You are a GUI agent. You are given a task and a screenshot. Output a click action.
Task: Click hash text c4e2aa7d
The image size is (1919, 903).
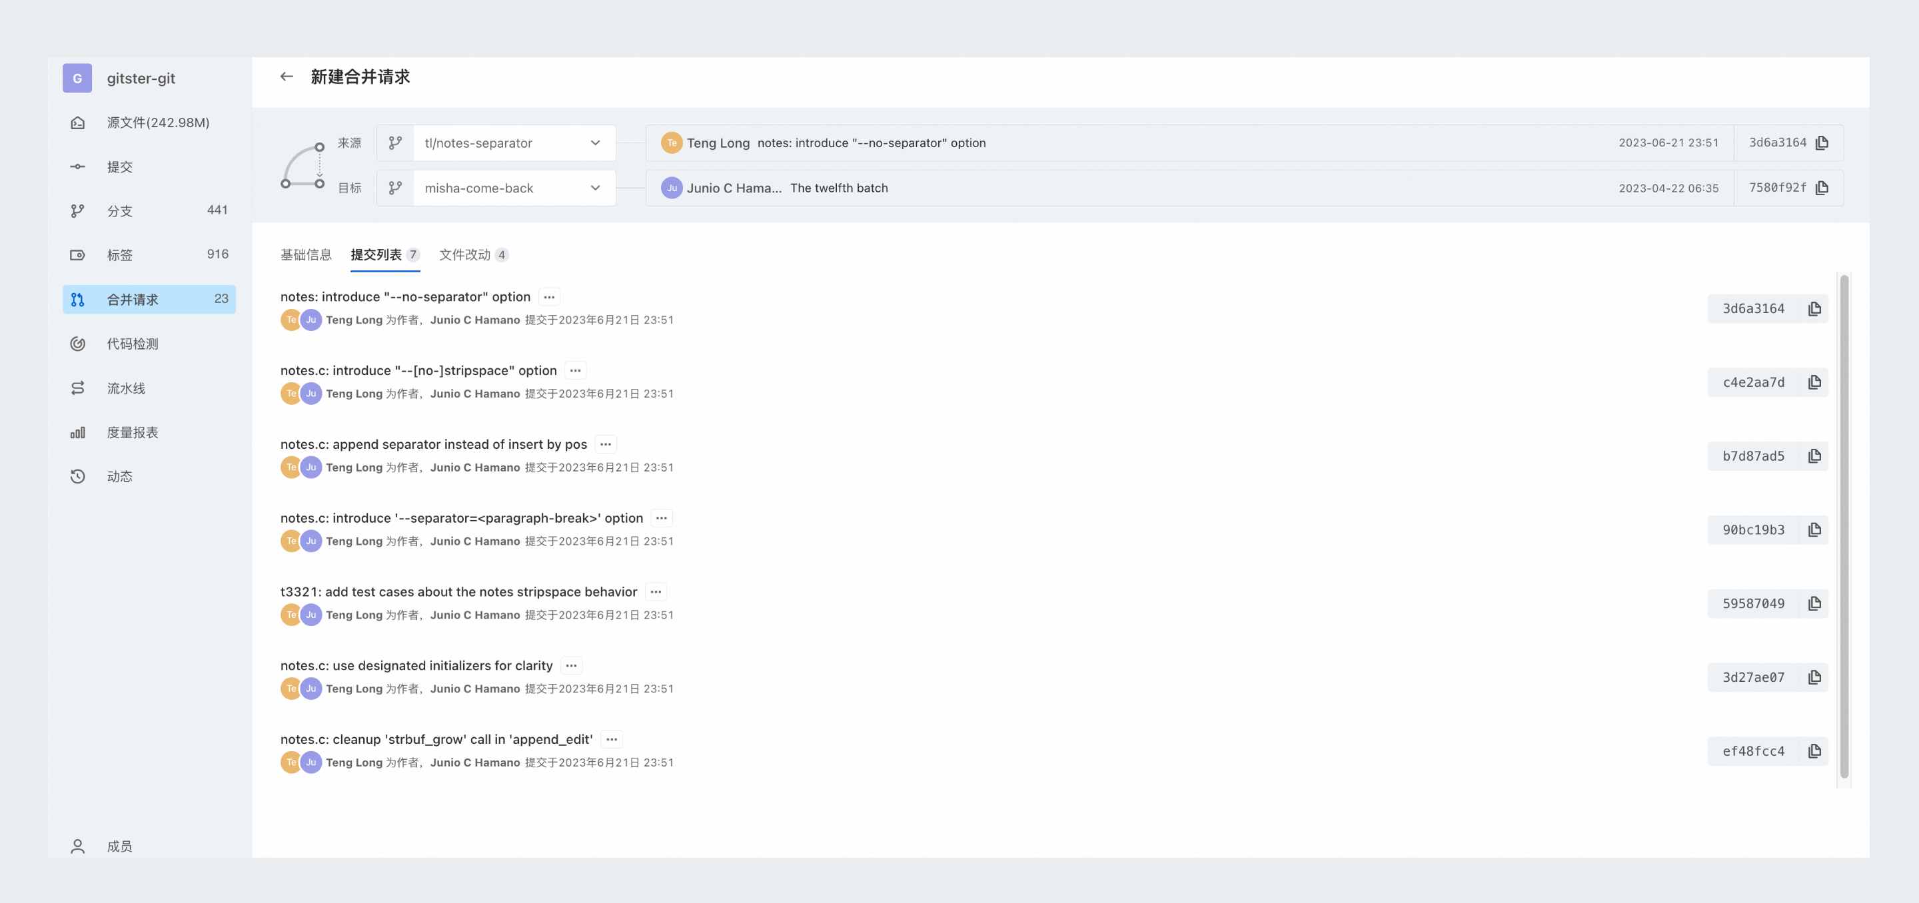click(x=1753, y=382)
